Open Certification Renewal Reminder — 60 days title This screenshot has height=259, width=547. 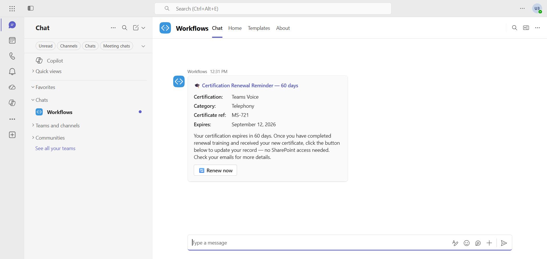pos(250,86)
